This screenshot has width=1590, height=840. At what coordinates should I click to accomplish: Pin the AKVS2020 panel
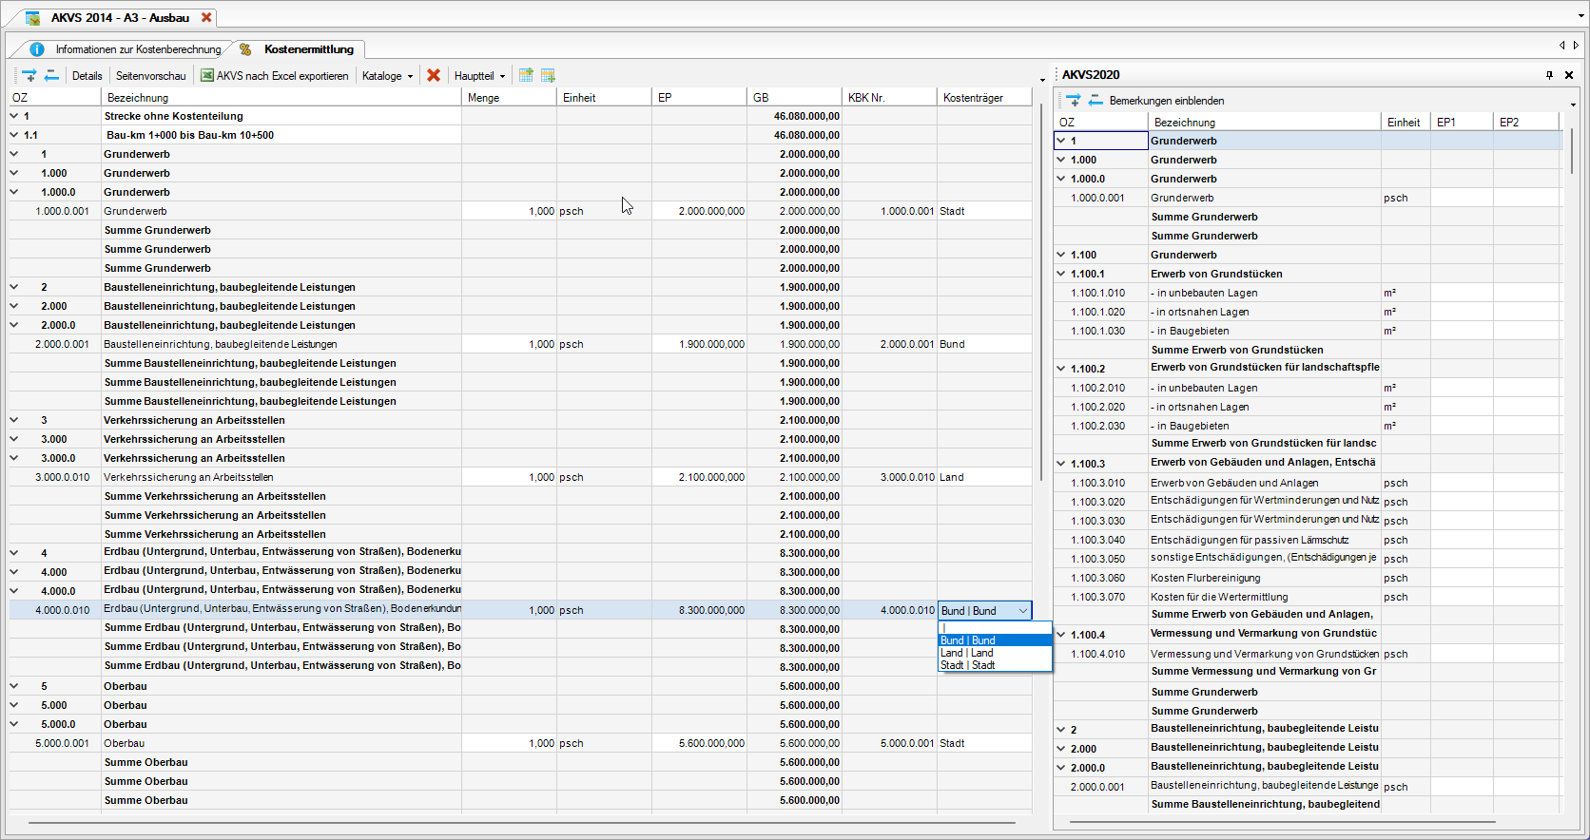click(1549, 75)
